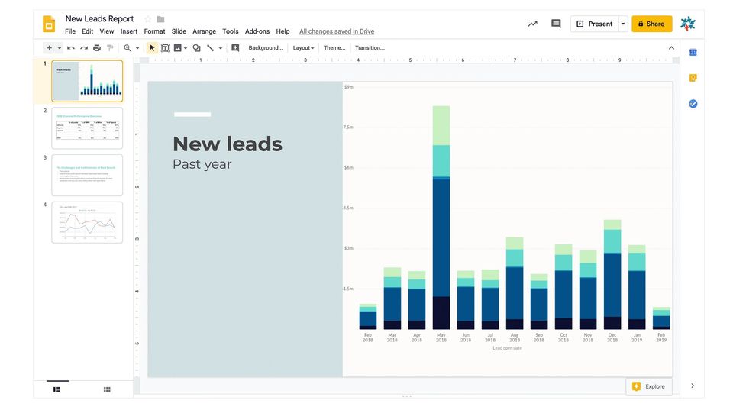
Task: Open the Insert menu
Action: pos(129,31)
